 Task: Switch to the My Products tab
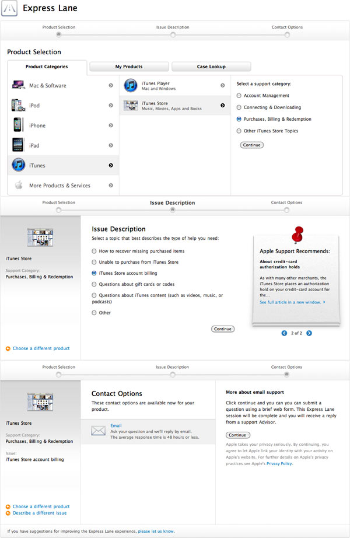129,67
